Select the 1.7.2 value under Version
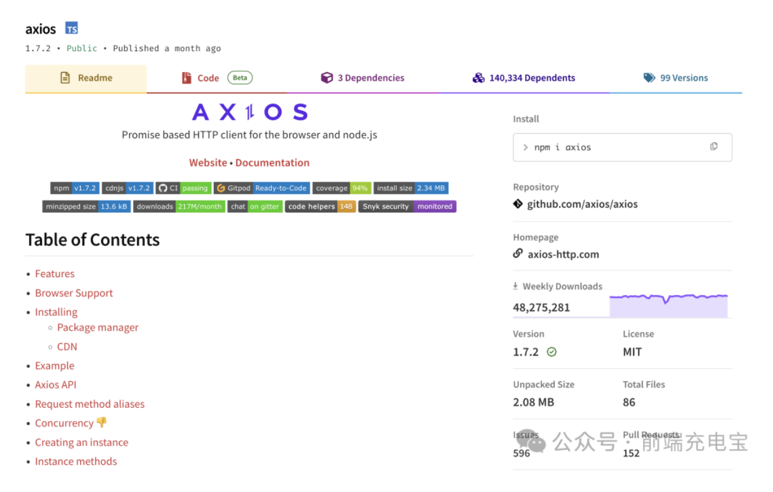Image resolution: width=773 pixels, height=492 pixels. point(526,352)
